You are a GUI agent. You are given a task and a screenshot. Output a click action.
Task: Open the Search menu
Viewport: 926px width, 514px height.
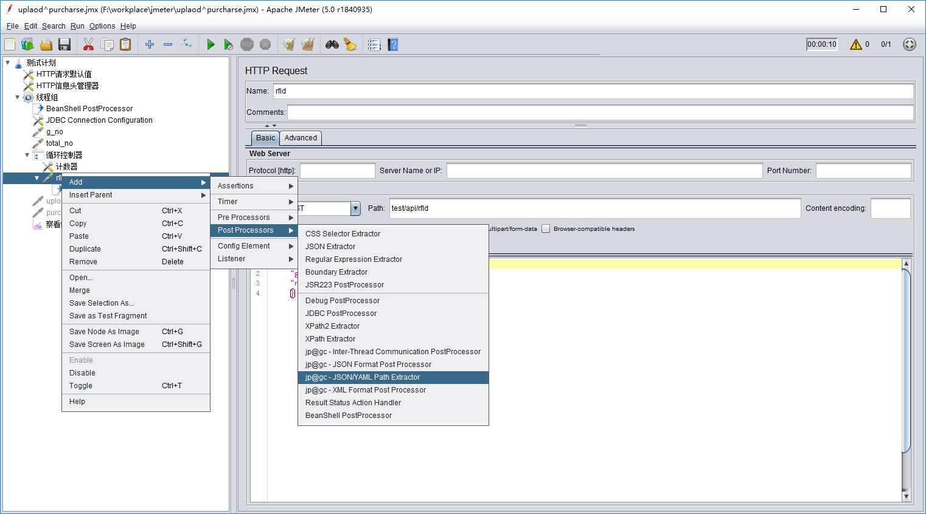coord(54,26)
